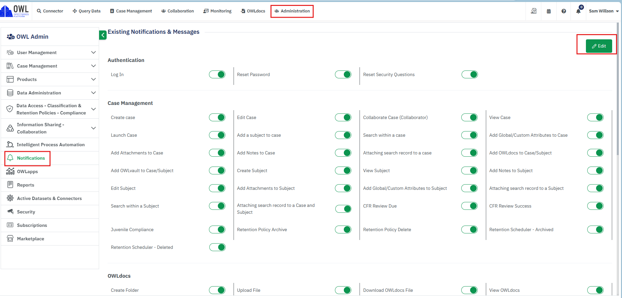Click Active Datasets & Connectors icon

[10, 198]
